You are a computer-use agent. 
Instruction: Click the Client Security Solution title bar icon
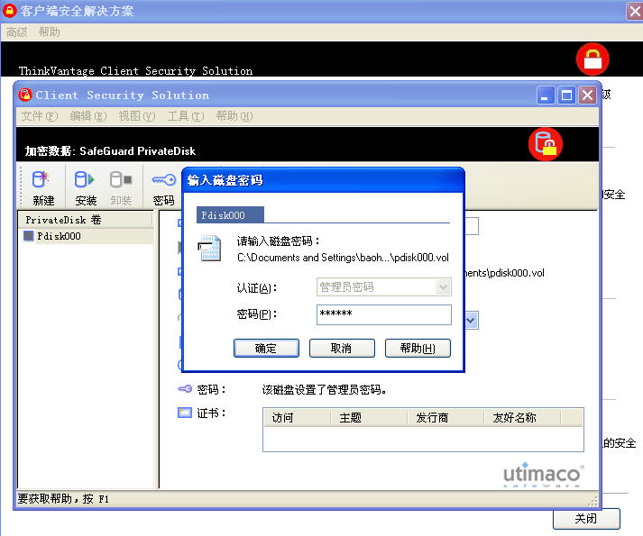click(x=25, y=95)
